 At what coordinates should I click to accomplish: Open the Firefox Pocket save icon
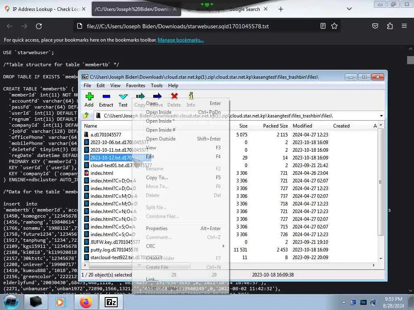point(375,26)
